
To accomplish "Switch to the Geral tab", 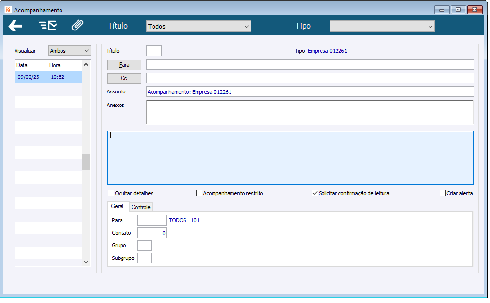I will pyautogui.click(x=117, y=207).
